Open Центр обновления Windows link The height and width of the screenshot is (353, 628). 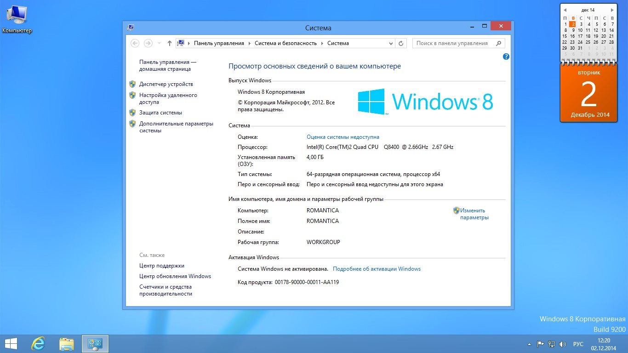pos(175,276)
